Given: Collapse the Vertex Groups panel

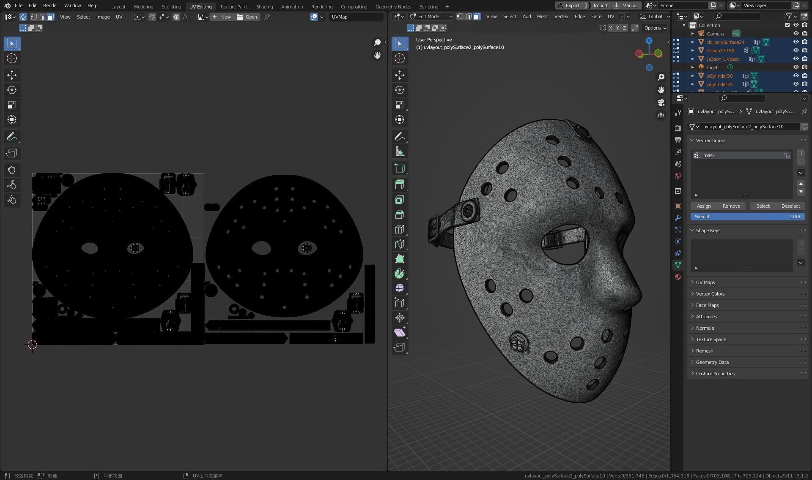Looking at the screenshot, I should pos(711,141).
